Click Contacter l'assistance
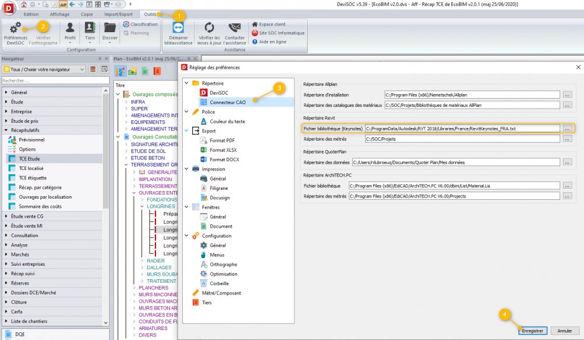The width and height of the screenshot is (584, 340). (x=235, y=33)
